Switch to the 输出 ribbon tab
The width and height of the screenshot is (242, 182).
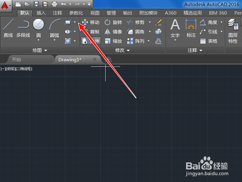click(127, 13)
